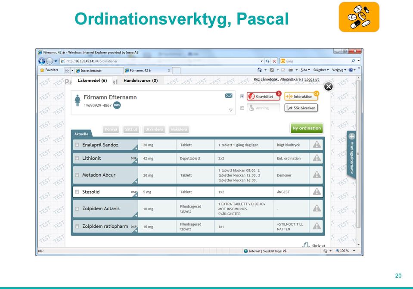The image size is (413, 289).
Task: Select the Aktuella tab
Action: click(x=81, y=134)
